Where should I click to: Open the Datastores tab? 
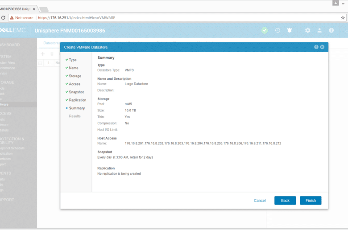pos(51,43)
